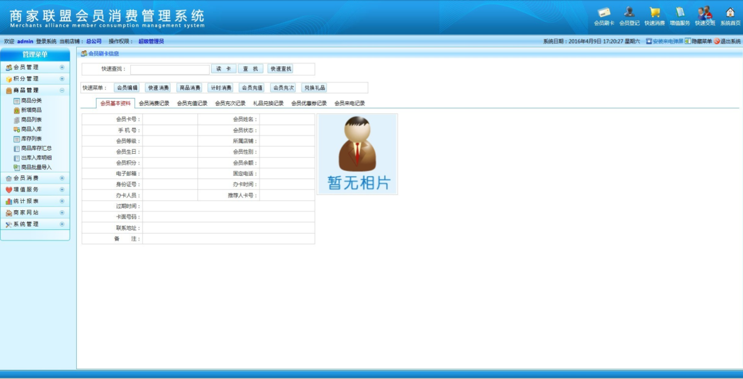This screenshot has width=743, height=379.
Task: Switch to the 会员充次记录 tab
Action: click(230, 103)
